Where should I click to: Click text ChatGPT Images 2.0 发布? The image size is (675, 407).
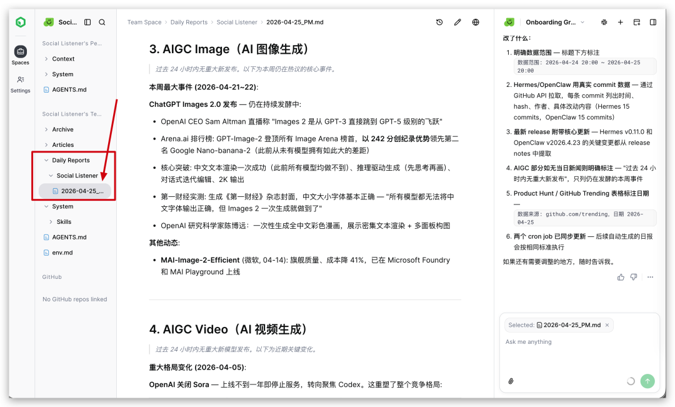click(193, 104)
